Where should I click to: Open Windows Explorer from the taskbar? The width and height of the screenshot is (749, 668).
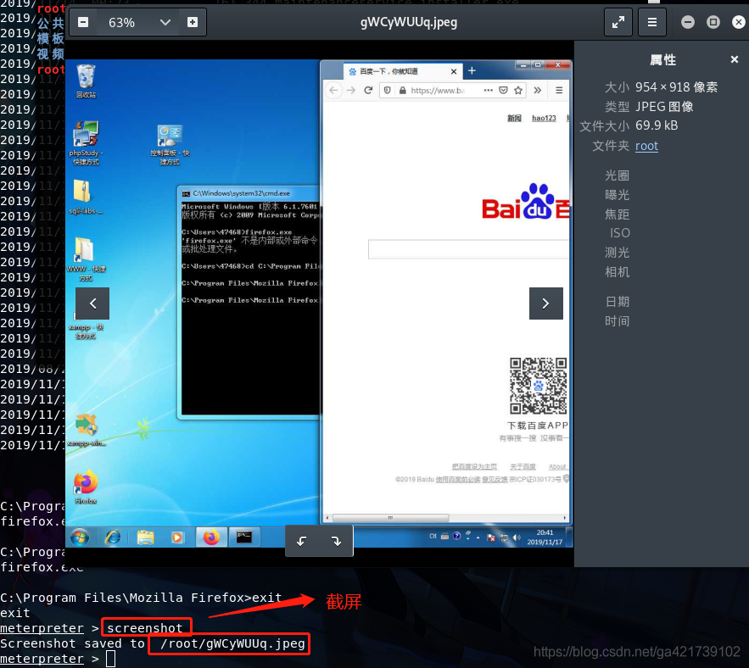pyautogui.click(x=145, y=537)
